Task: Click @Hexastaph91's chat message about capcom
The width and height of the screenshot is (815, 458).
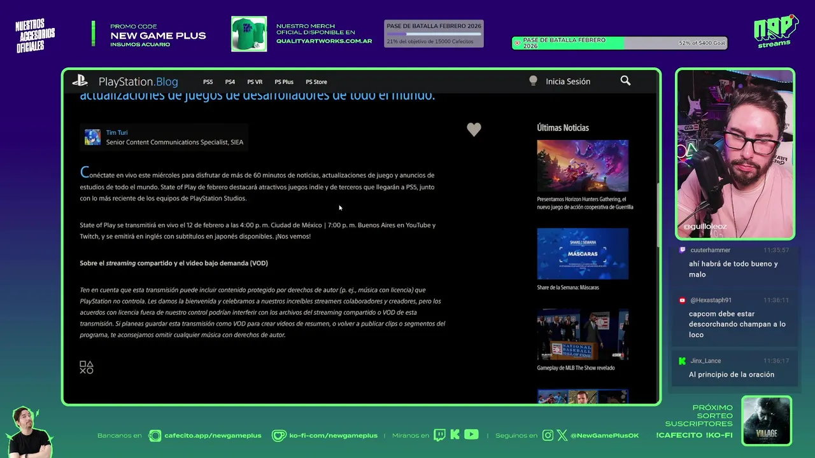Action: click(x=737, y=324)
